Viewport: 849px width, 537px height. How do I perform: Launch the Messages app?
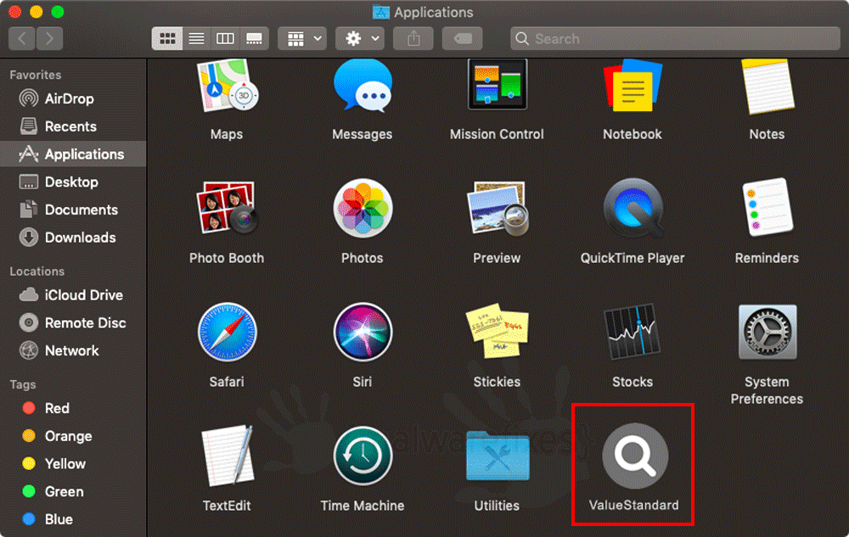363,86
